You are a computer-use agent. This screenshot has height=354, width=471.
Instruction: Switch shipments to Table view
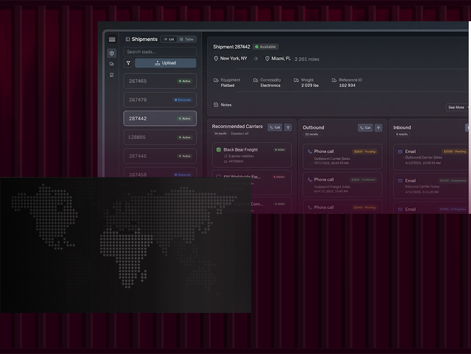click(x=185, y=40)
